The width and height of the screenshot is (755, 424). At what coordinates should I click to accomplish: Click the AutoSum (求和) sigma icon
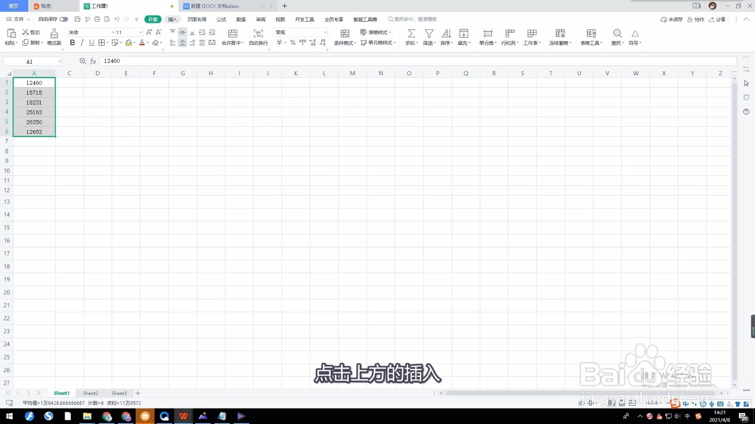tap(411, 33)
